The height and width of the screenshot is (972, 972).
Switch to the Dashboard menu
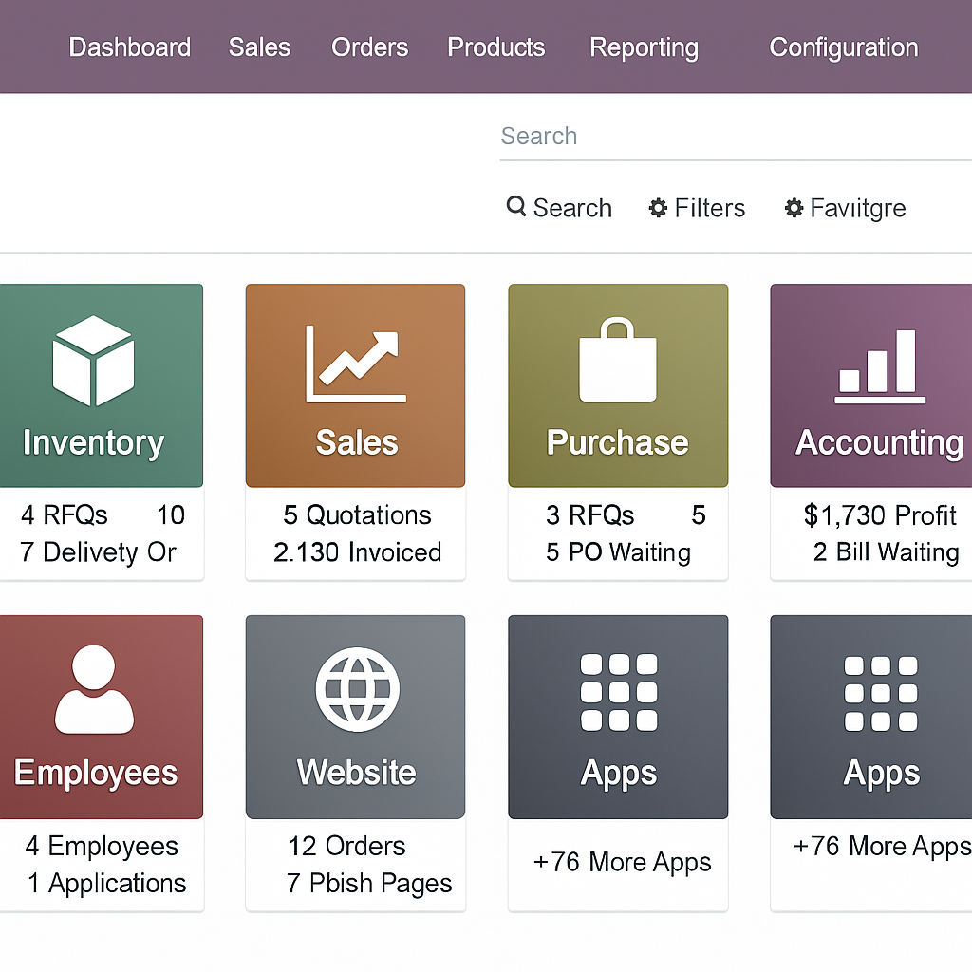[130, 47]
